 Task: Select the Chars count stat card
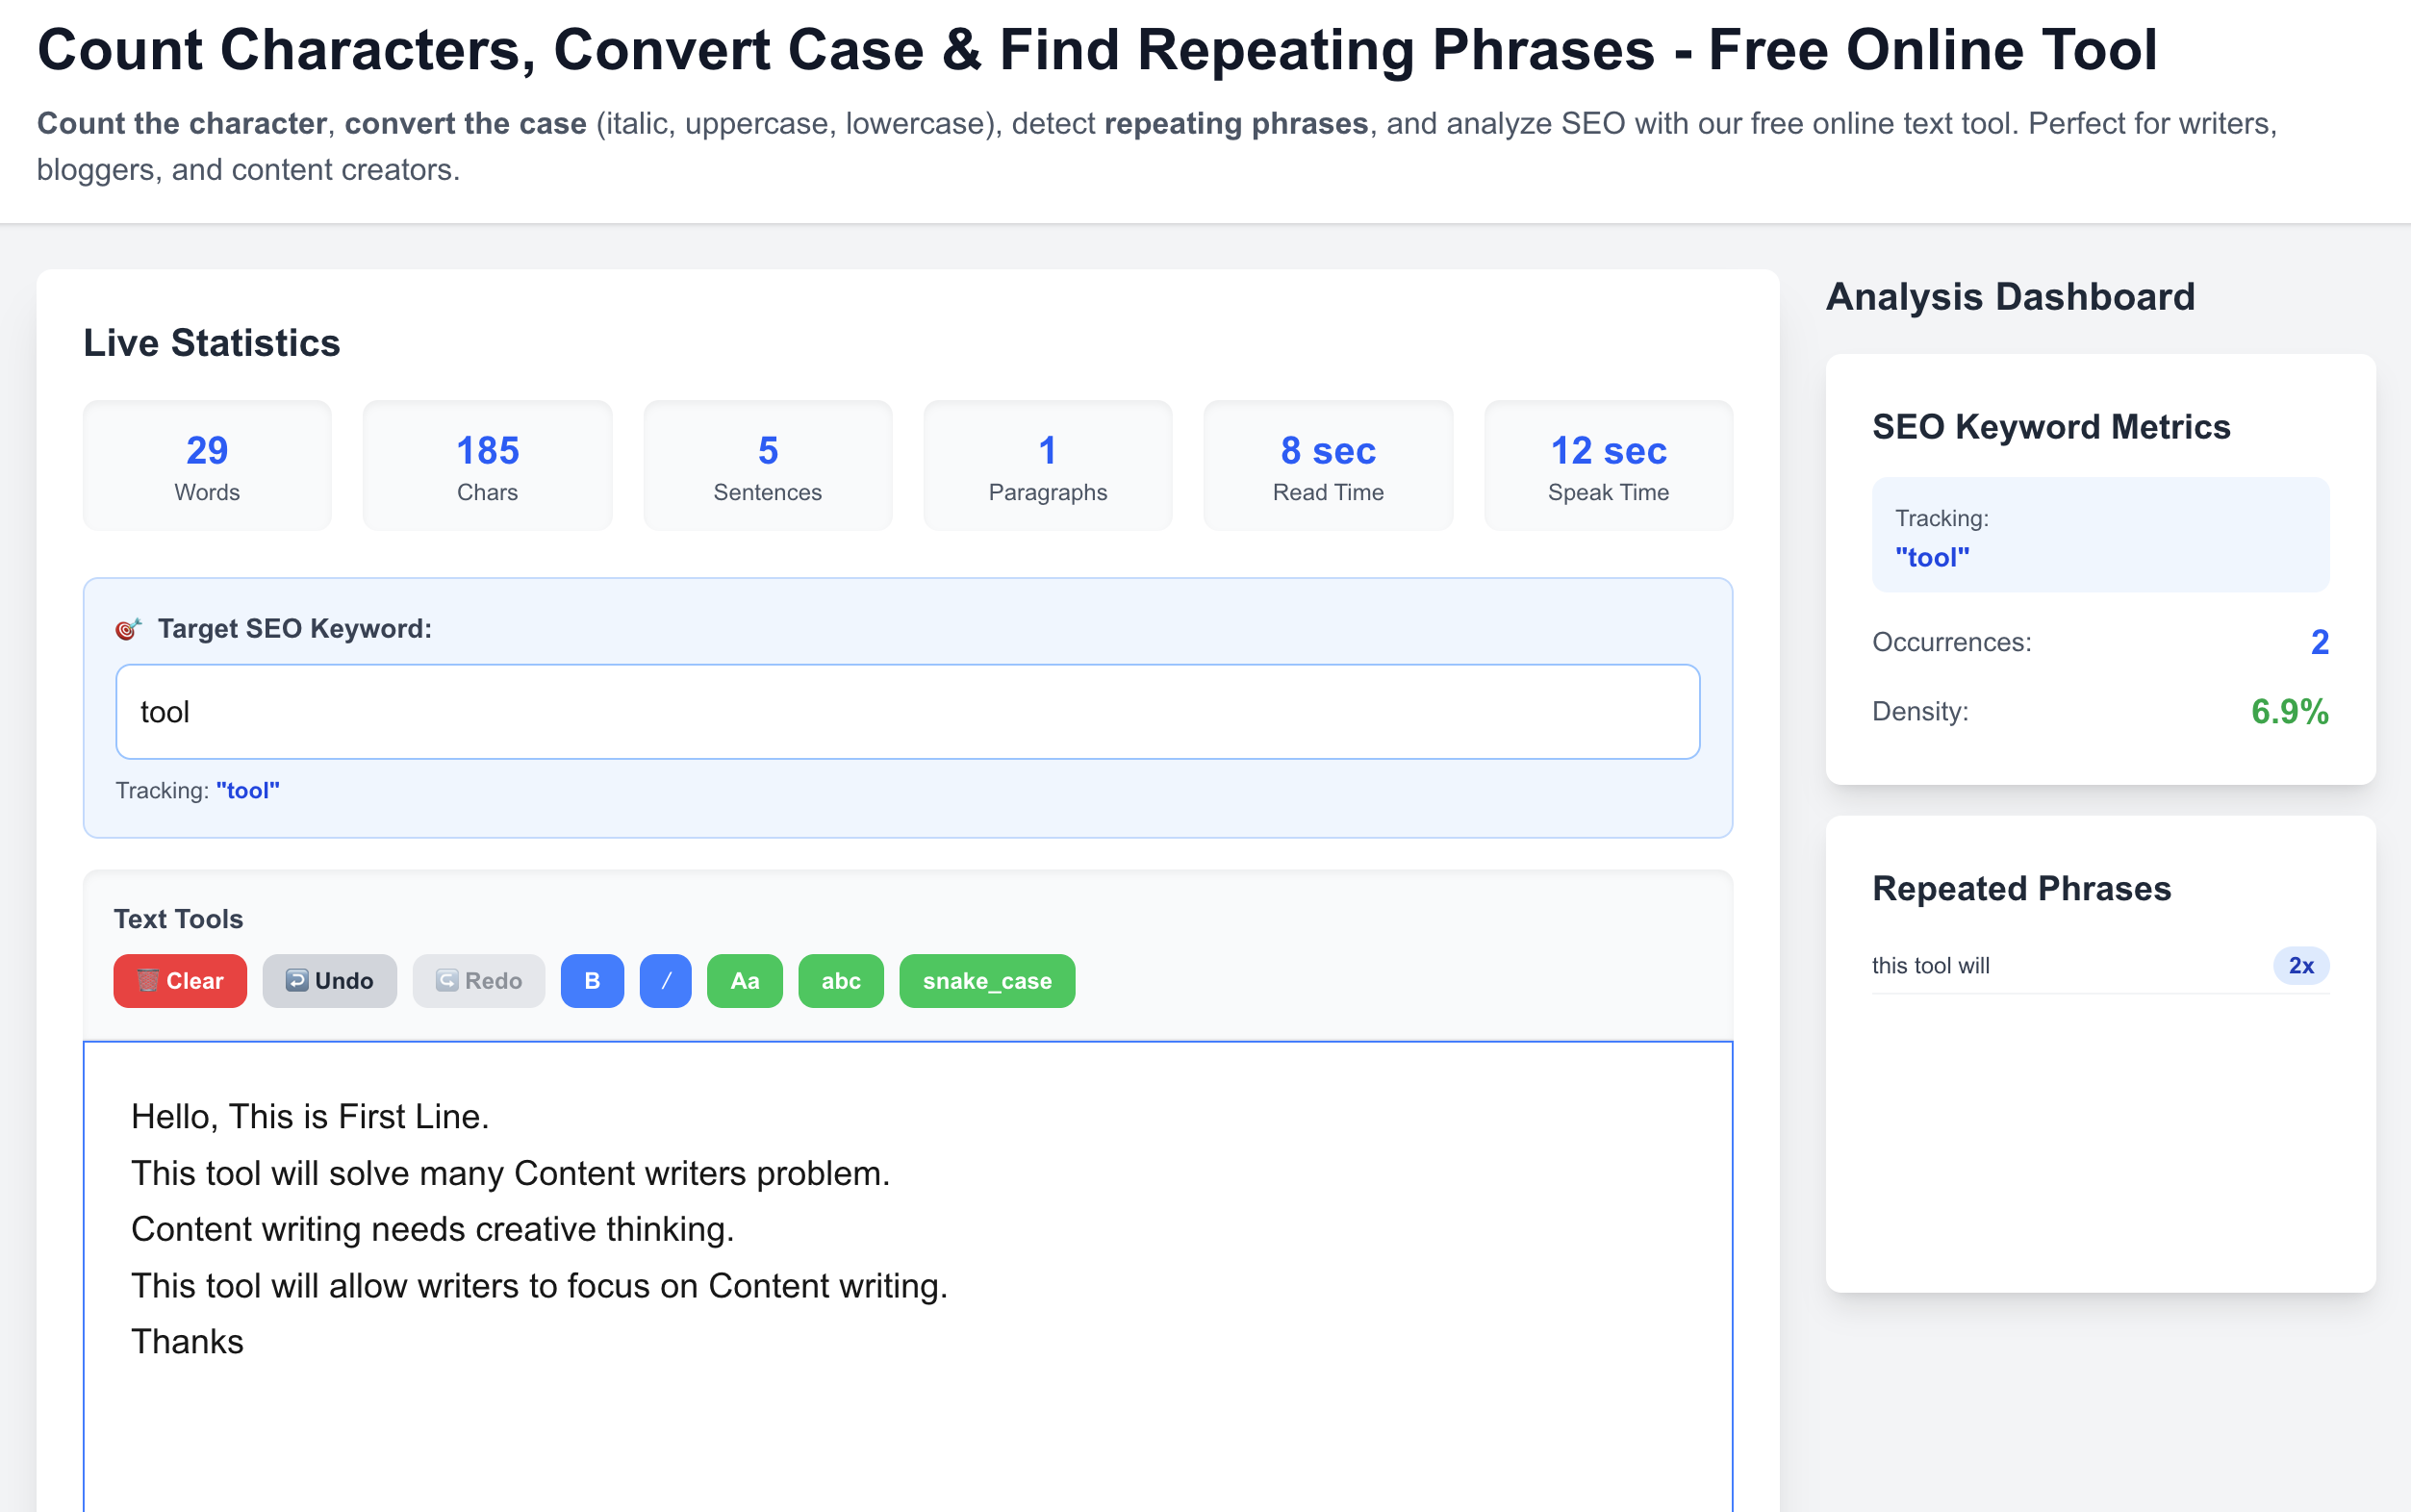pyautogui.click(x=487, y=466)
